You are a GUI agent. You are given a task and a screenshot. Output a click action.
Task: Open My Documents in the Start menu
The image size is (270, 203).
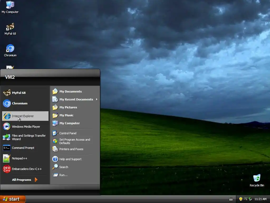75,91
